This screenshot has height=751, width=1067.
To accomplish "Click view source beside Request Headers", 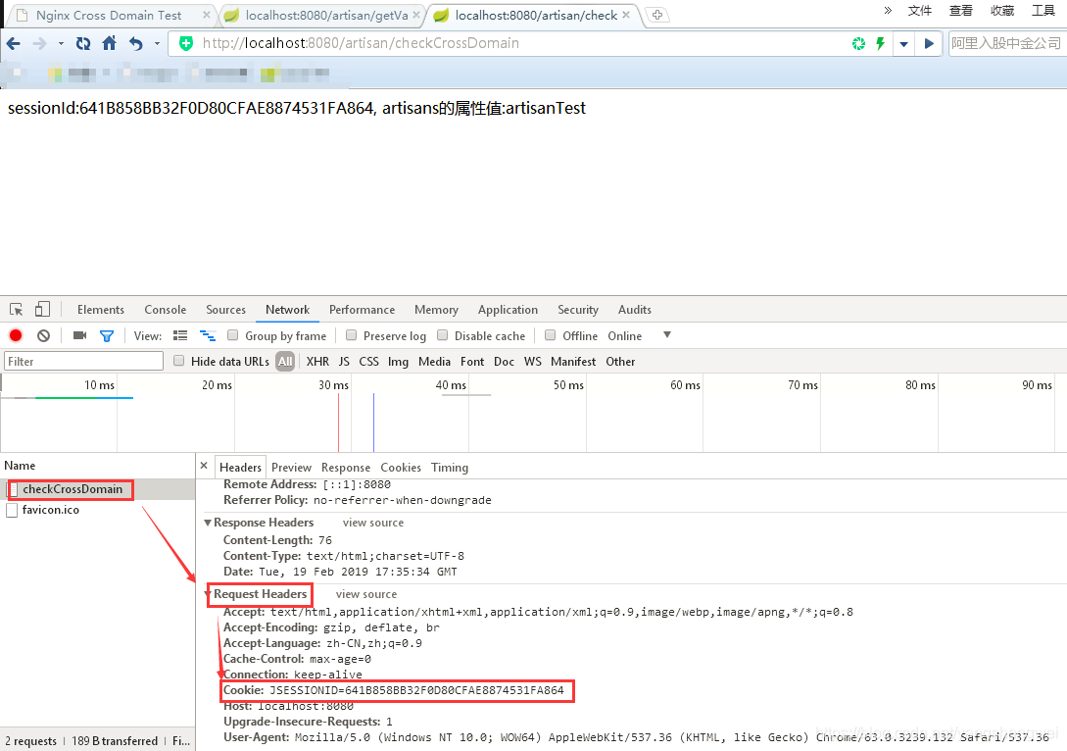I will pos(365,594).
